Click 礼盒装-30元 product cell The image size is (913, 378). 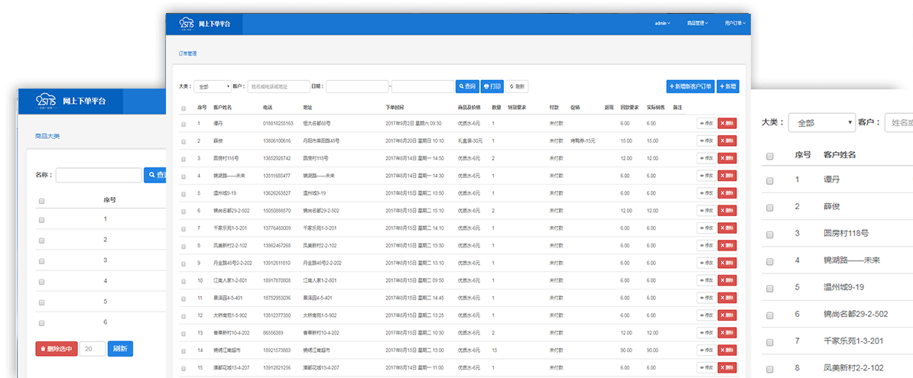[470, 141]
